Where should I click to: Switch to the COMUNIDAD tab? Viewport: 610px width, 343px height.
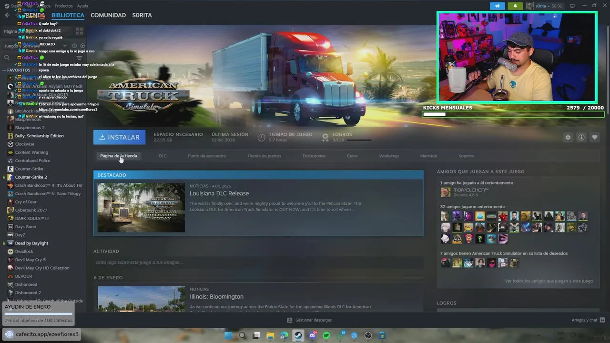[108, 15]
